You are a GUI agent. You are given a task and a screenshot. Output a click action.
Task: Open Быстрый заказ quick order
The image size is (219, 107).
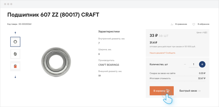(188, 91)
